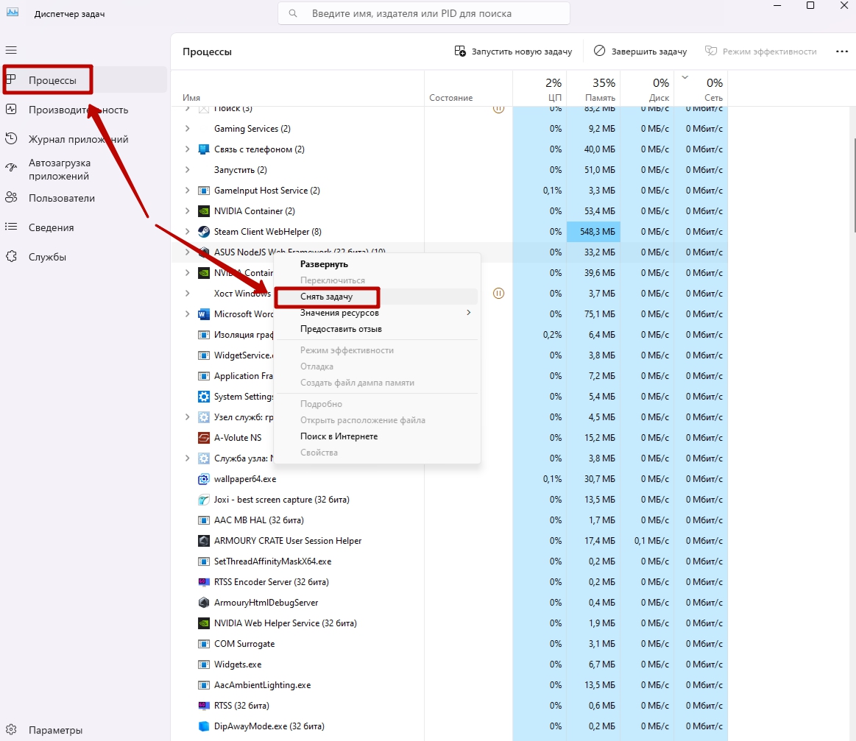Click the Связь с телефоном icon

click(x=204, y=149)
